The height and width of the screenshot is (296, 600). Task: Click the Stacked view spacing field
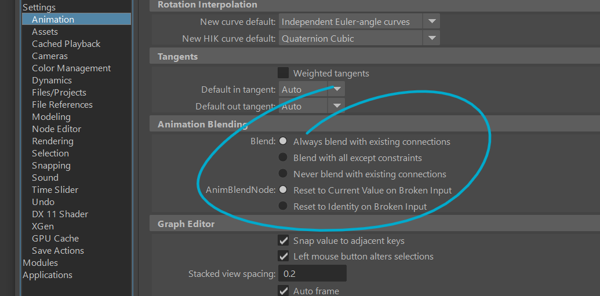click(x=312, y=273)
